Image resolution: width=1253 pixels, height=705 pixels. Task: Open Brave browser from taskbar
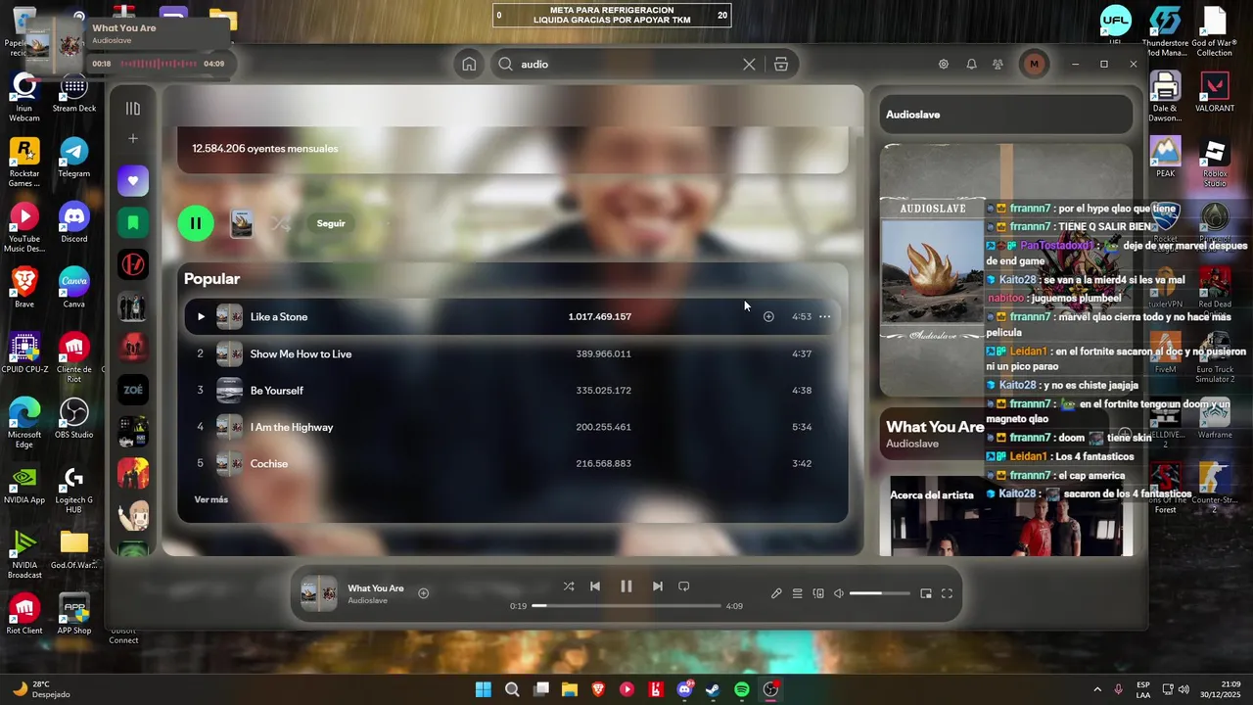(598, 689)
